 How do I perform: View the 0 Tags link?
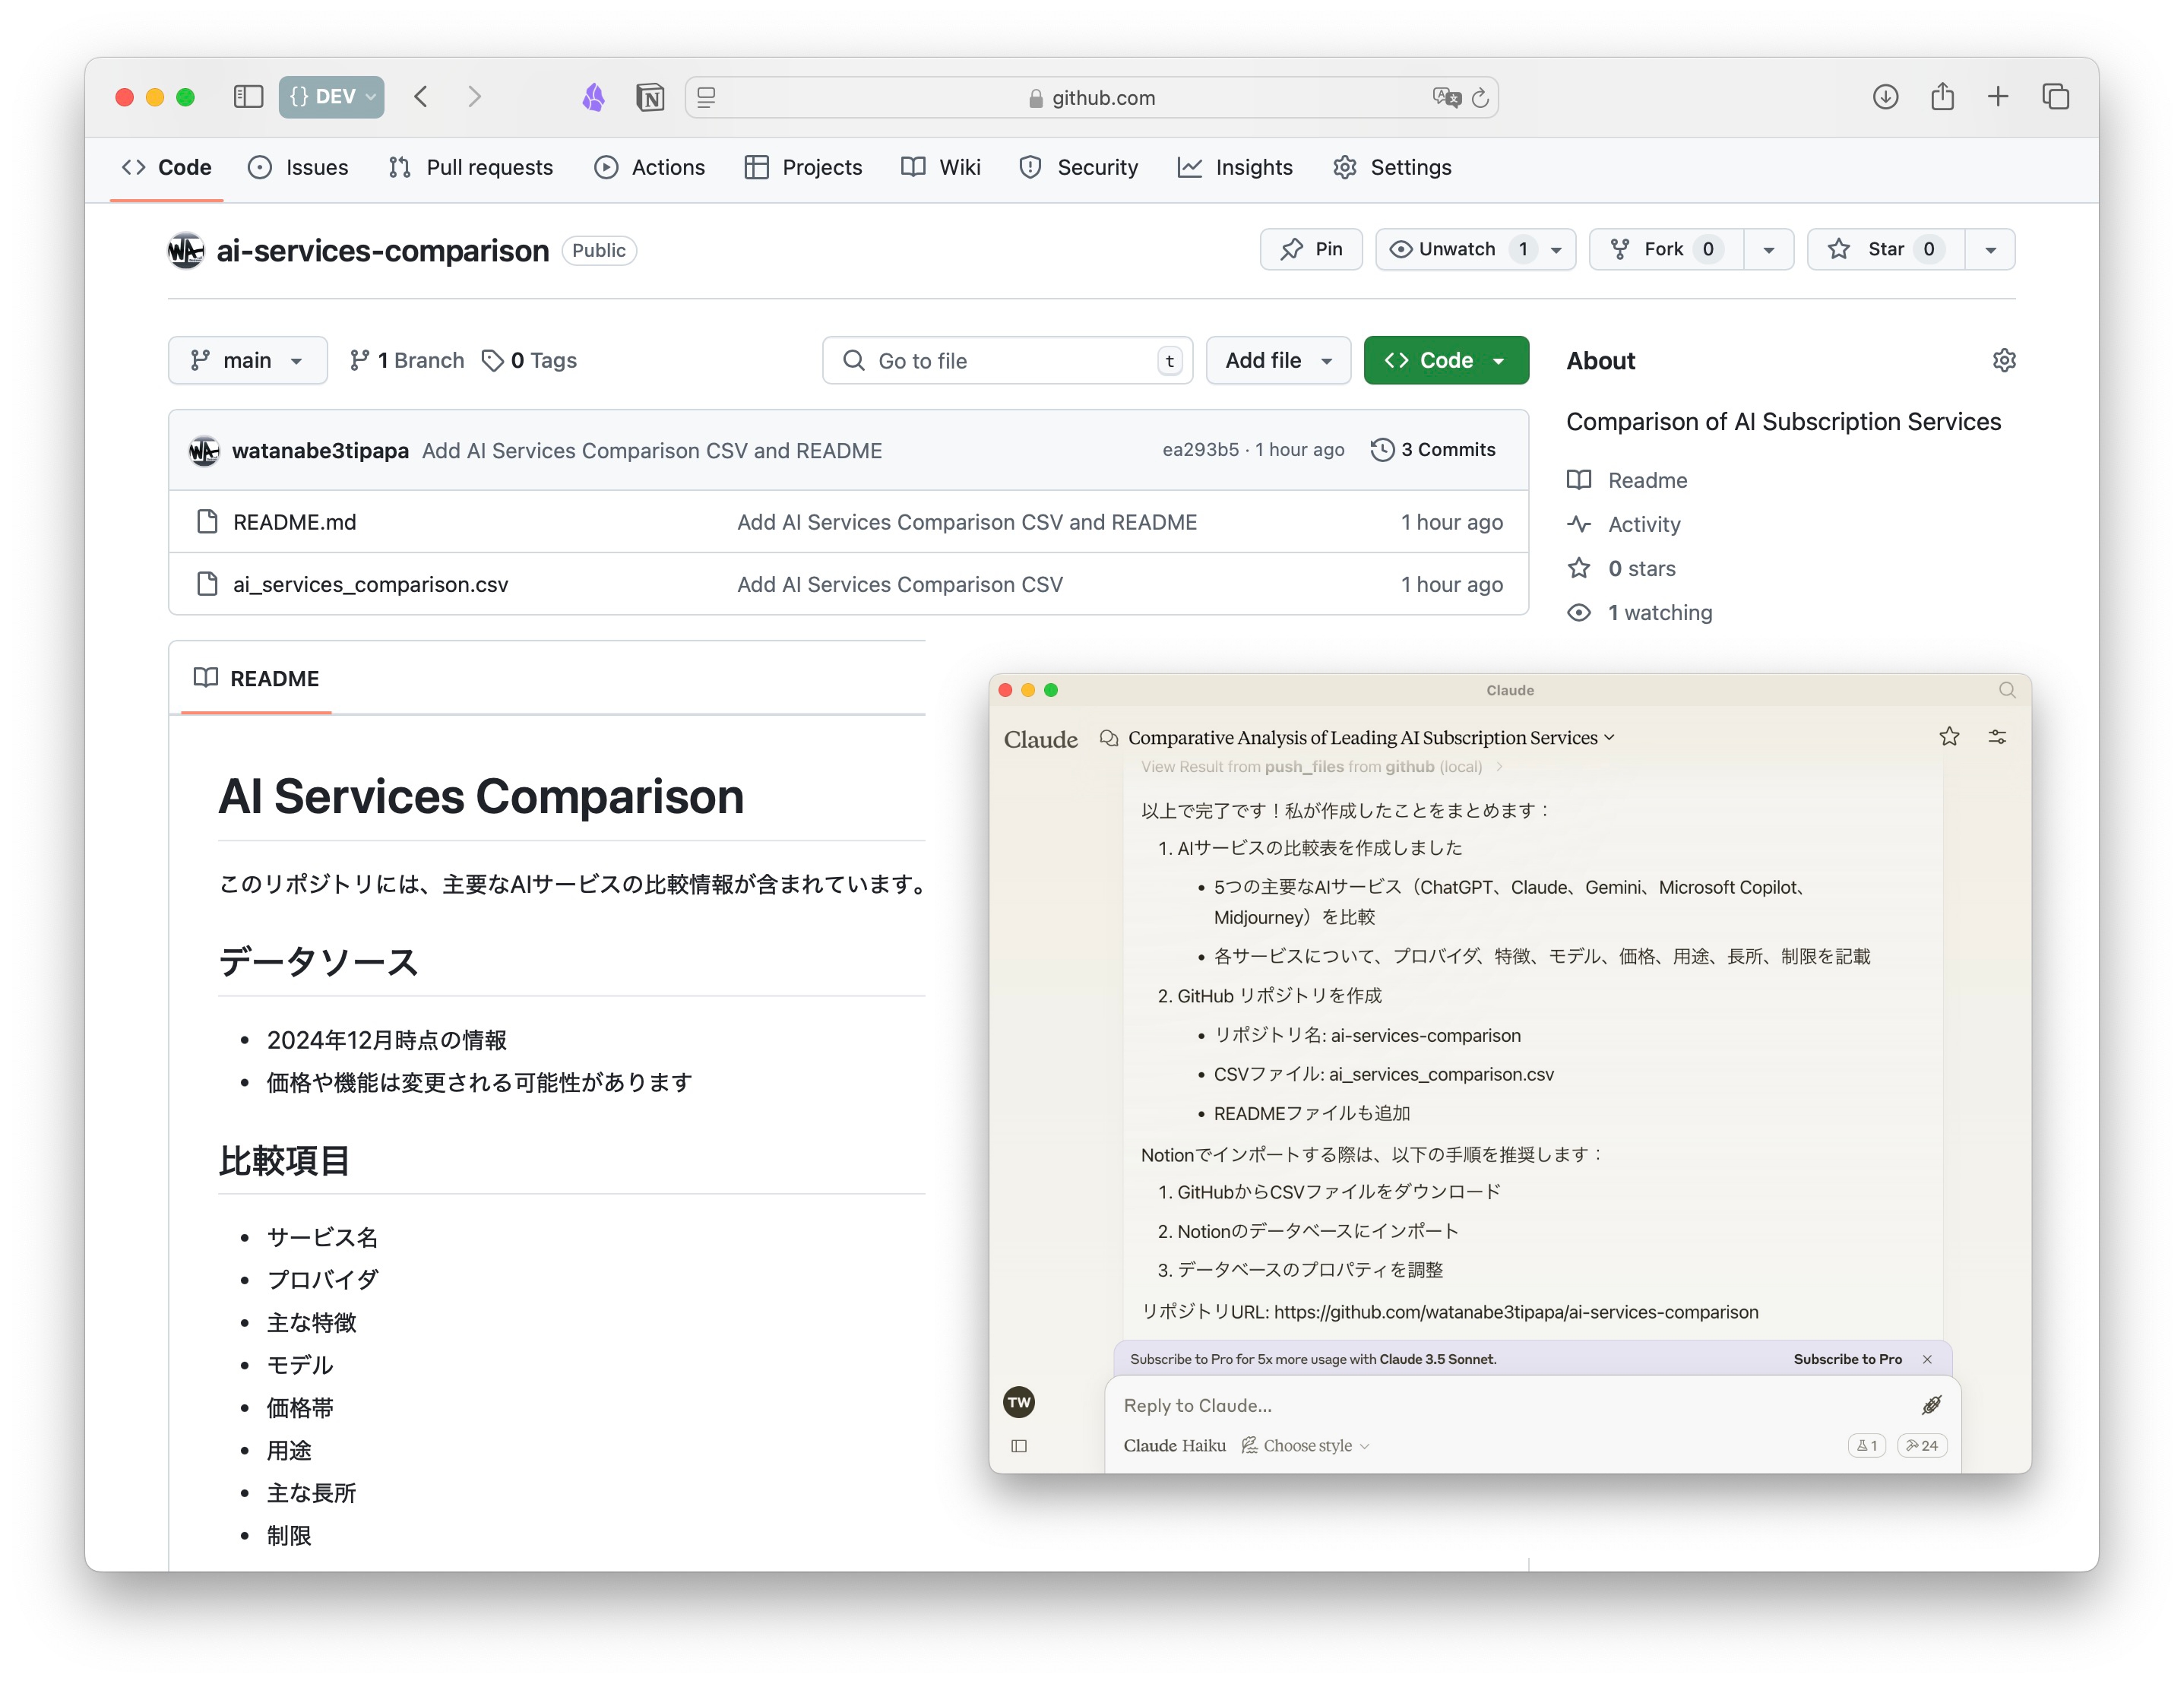pos(529,361)
